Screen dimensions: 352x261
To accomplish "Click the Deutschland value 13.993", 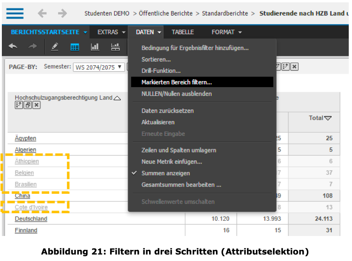I will click(x=272, y=219).
